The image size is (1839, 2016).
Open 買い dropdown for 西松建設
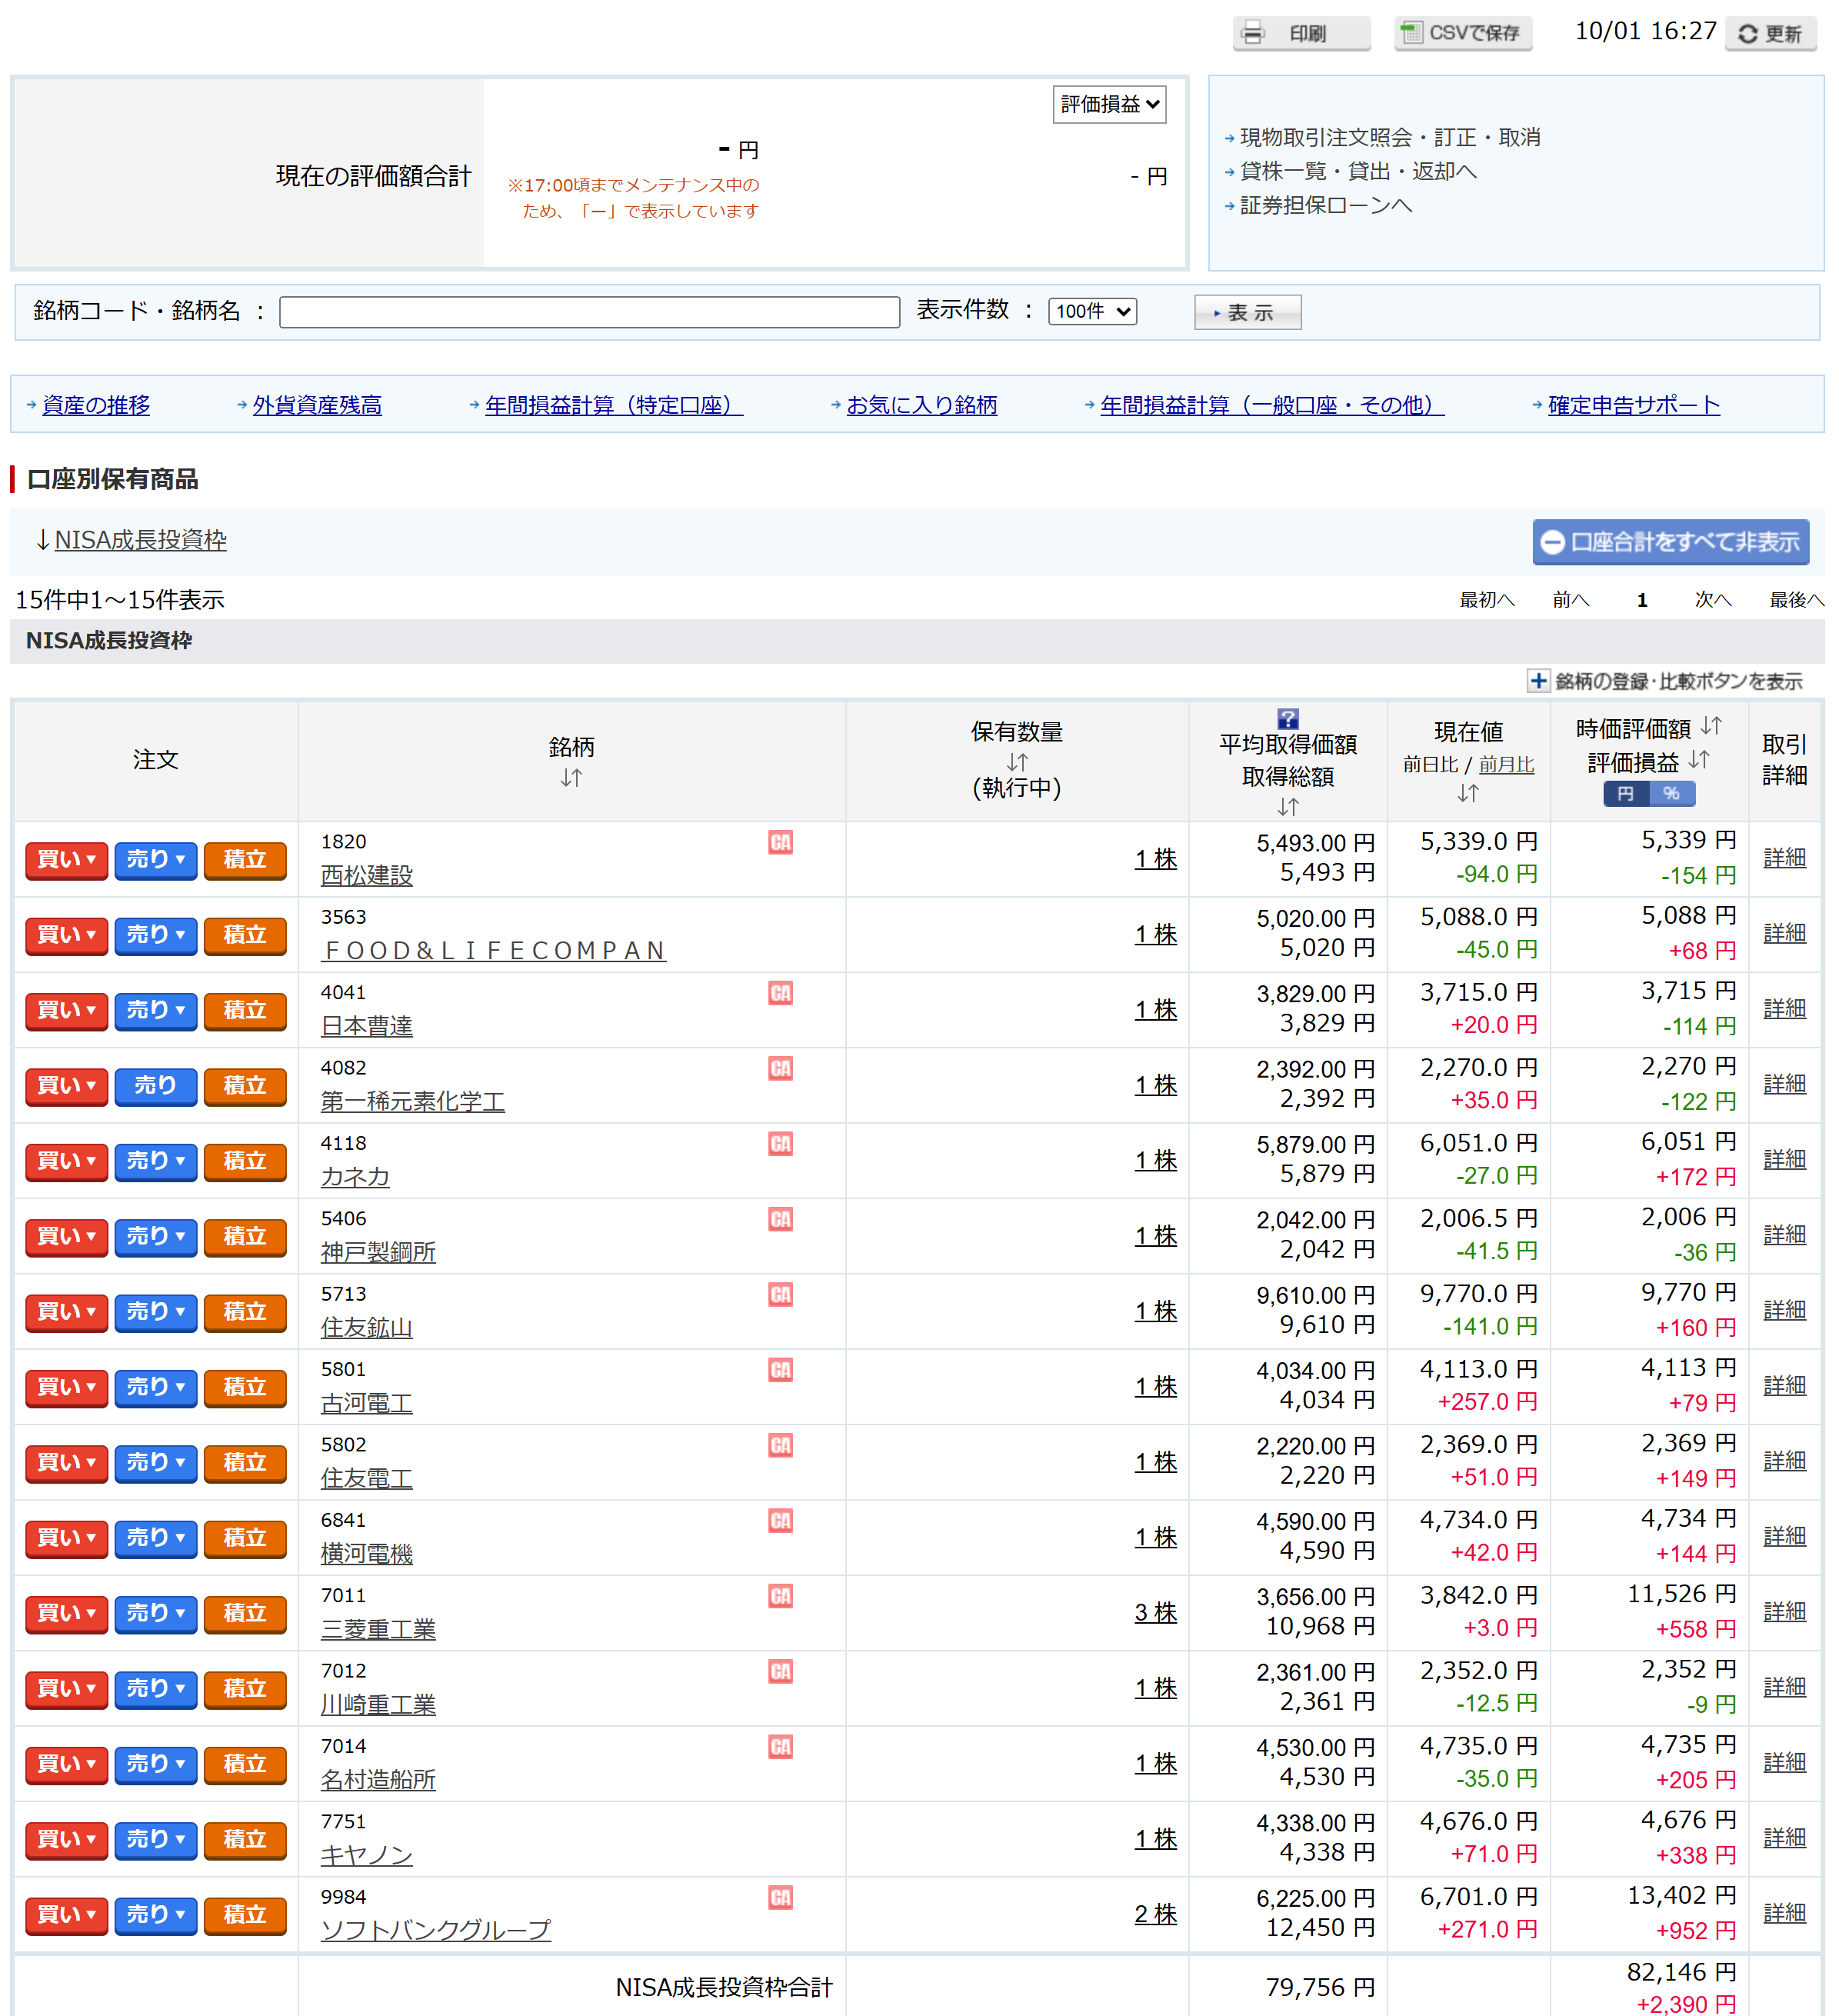pos(66,860)
